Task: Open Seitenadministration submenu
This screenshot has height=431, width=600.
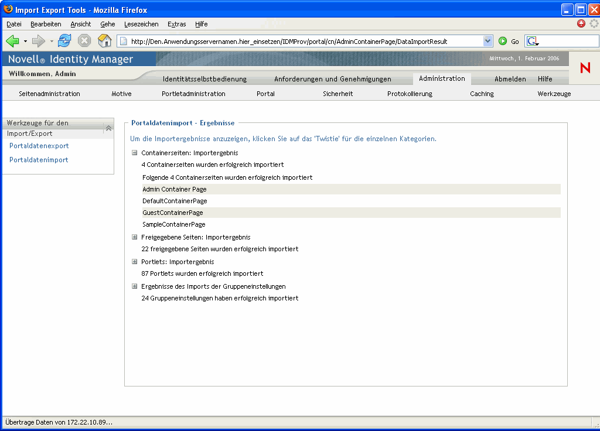Action: (x=49, y=94)
